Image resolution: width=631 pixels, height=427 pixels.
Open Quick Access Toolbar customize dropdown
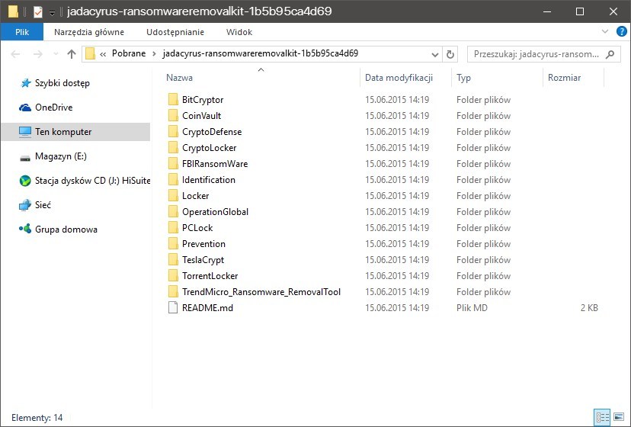[52, 13]
